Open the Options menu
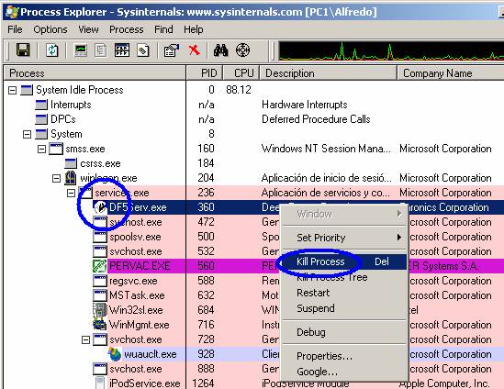Screen dimensions: 504x389 (x=50, y=29)
